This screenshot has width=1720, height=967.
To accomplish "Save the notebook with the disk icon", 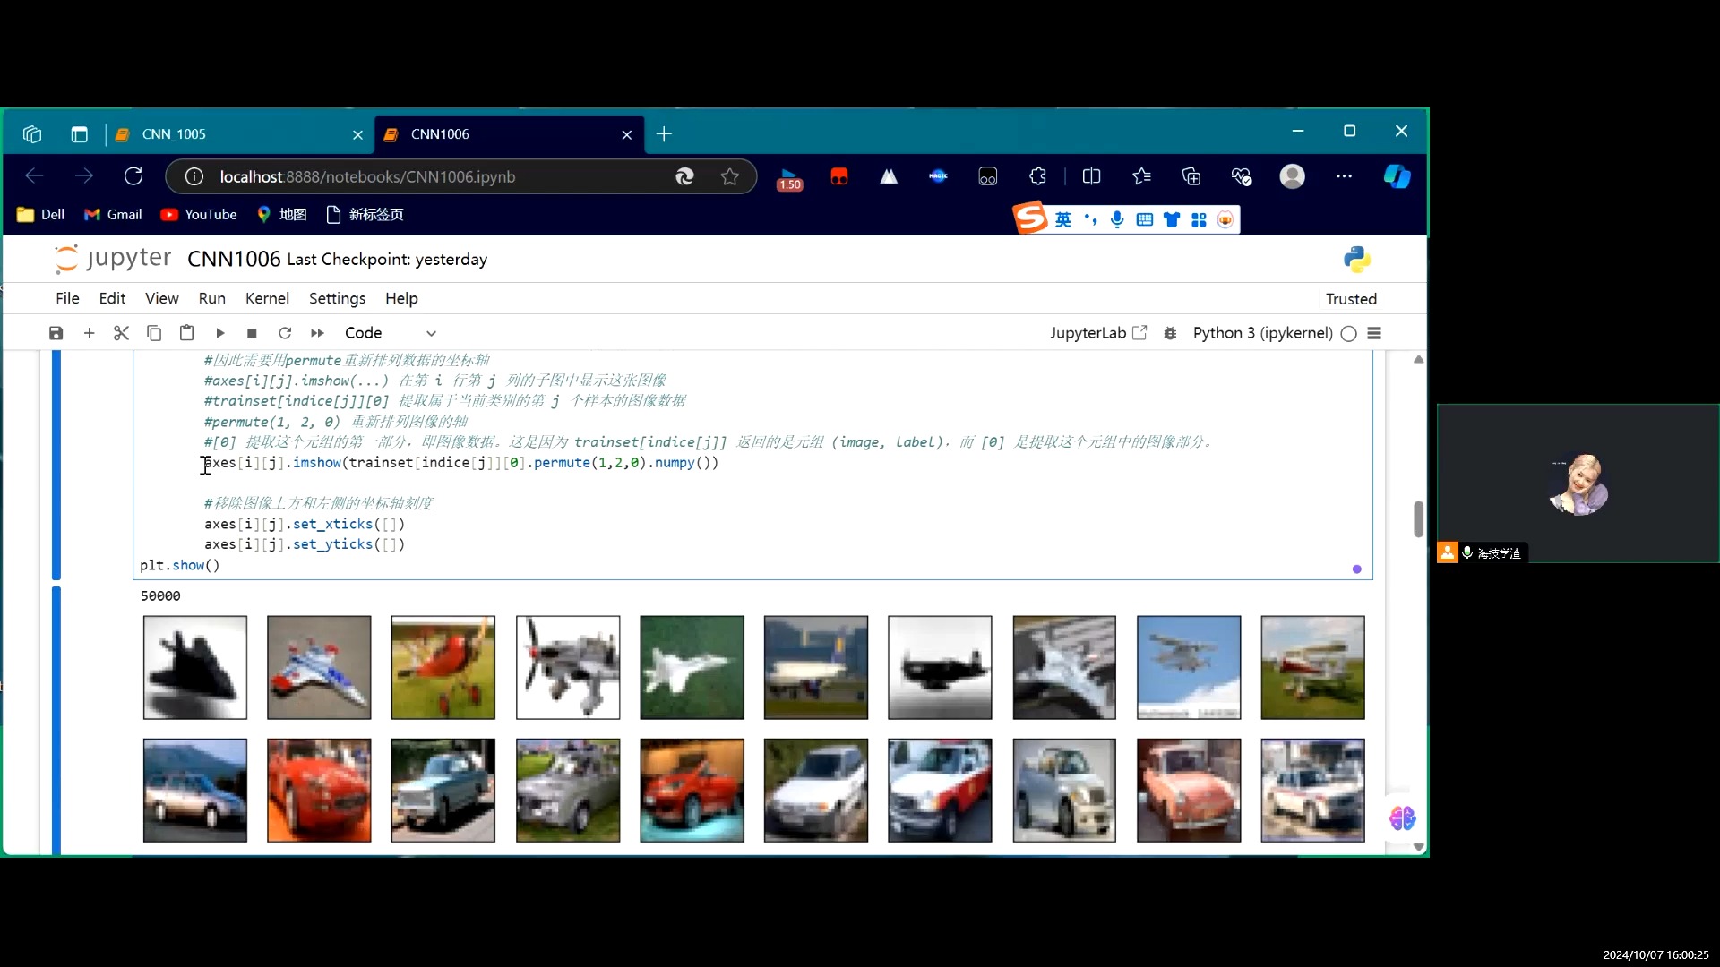I will point(56,333).
